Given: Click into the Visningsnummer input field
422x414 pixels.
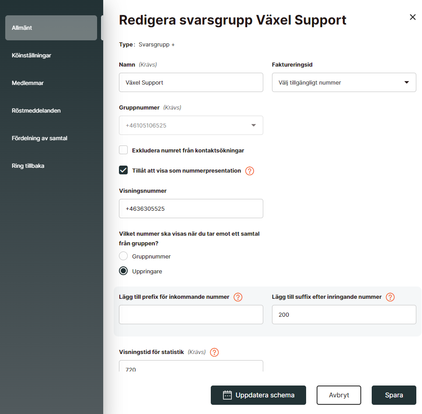Looking at the screenshot, I should point(191,209).
